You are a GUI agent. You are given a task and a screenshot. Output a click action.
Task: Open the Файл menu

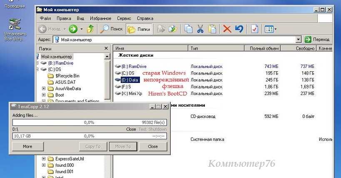[x=45, y=18]
